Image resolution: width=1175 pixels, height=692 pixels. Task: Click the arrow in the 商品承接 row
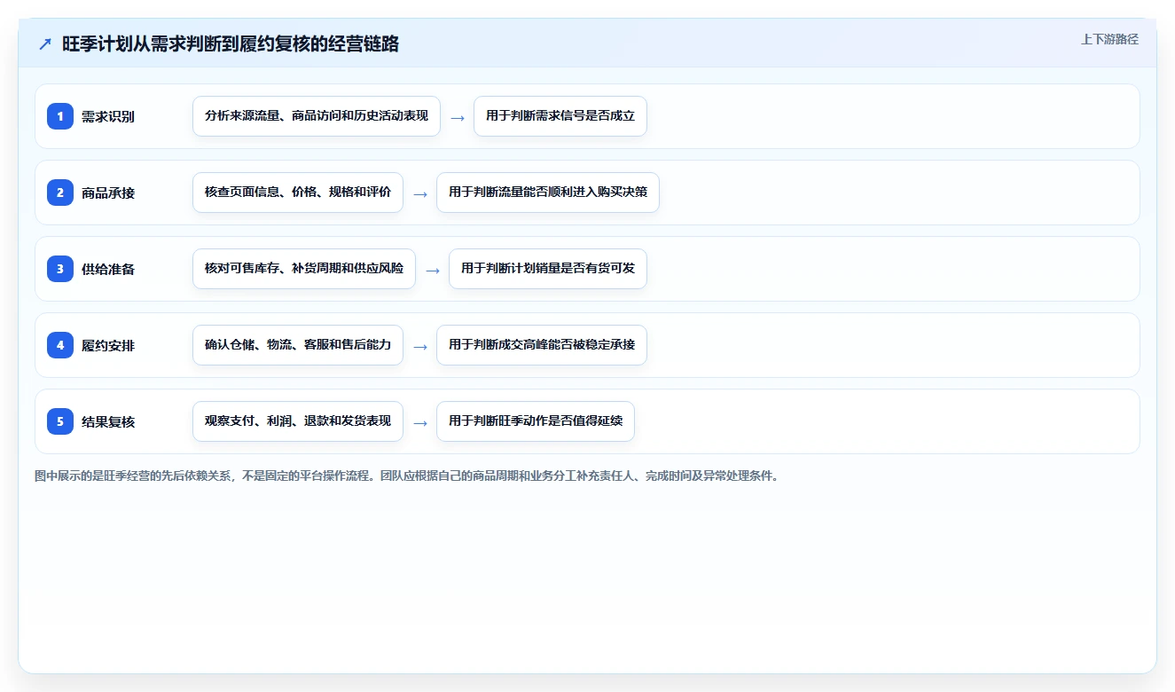coord(420,193)
